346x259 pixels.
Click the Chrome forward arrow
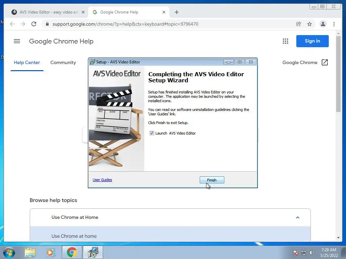[x=23, y=24]
